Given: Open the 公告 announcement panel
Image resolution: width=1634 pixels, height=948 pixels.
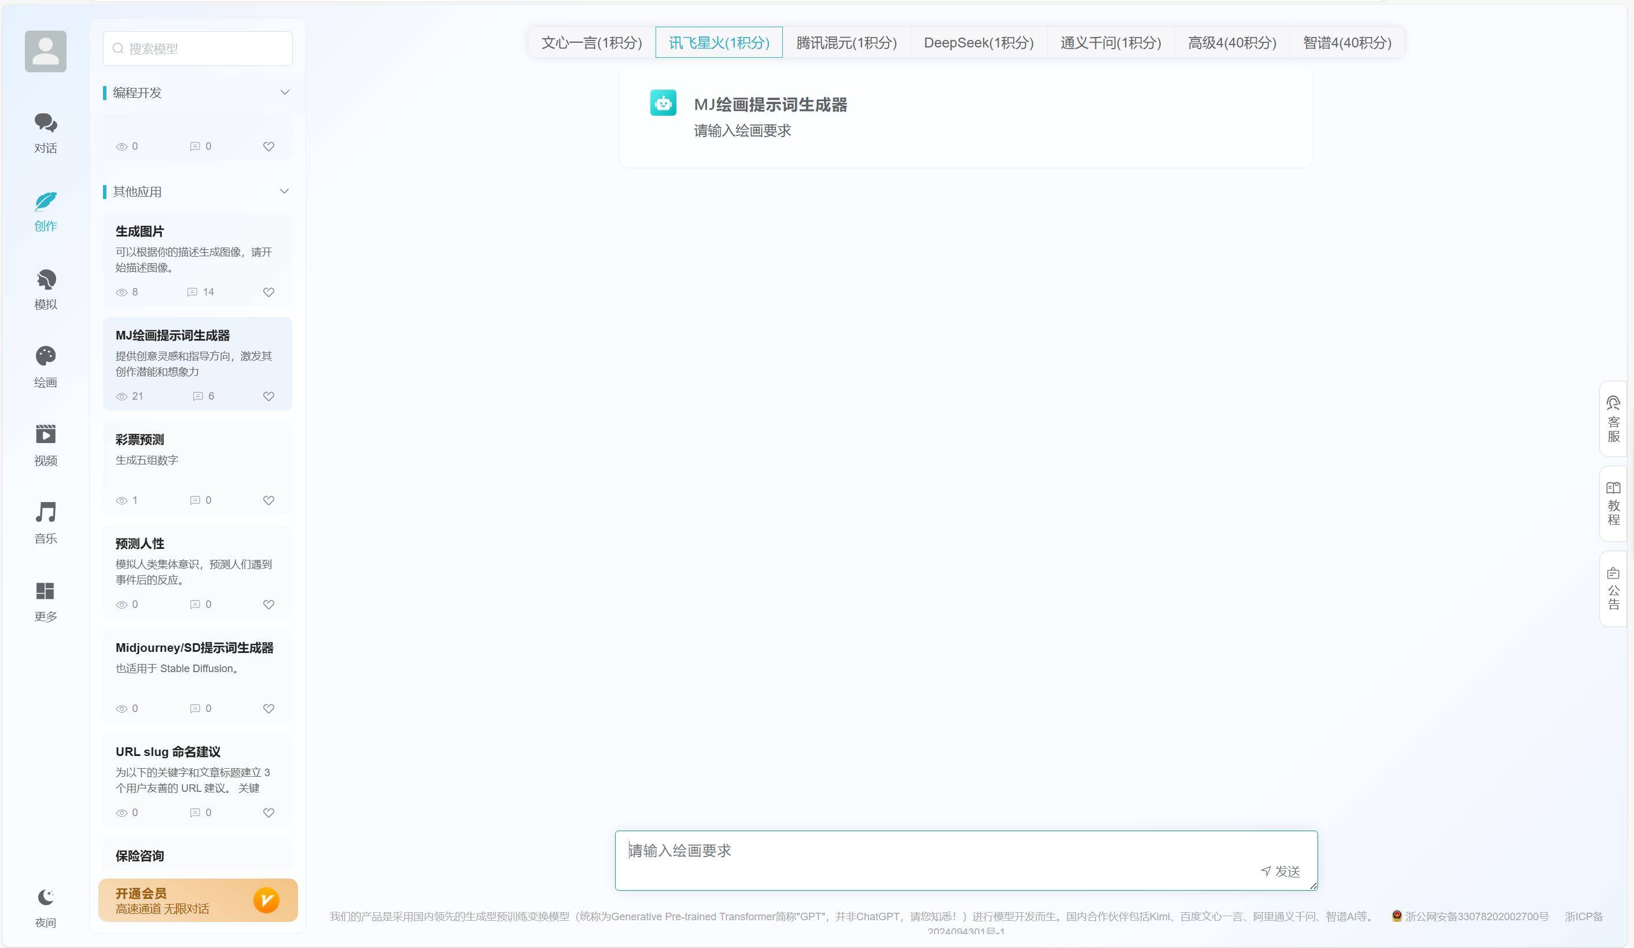Looking at the screenshot, I should [x=1613, y=588].
